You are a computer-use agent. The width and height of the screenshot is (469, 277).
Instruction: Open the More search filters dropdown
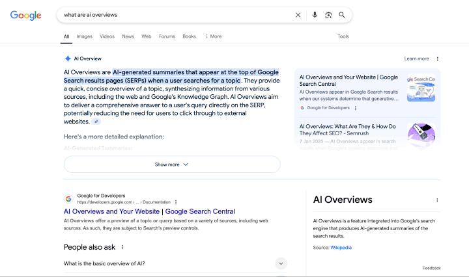pos(213,36)
